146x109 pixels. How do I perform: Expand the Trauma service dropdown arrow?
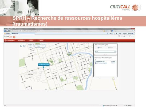[115, 52]
